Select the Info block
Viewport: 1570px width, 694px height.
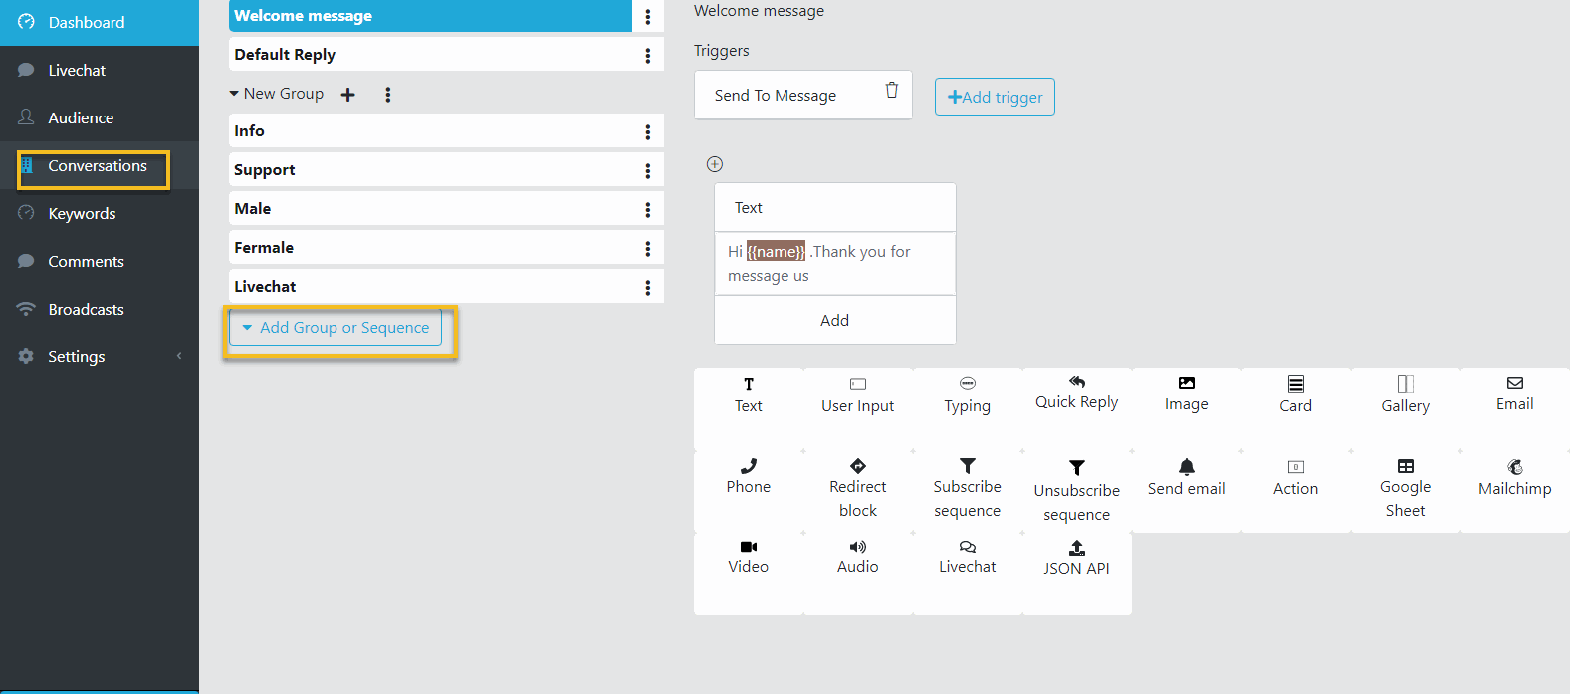[430, 131]
